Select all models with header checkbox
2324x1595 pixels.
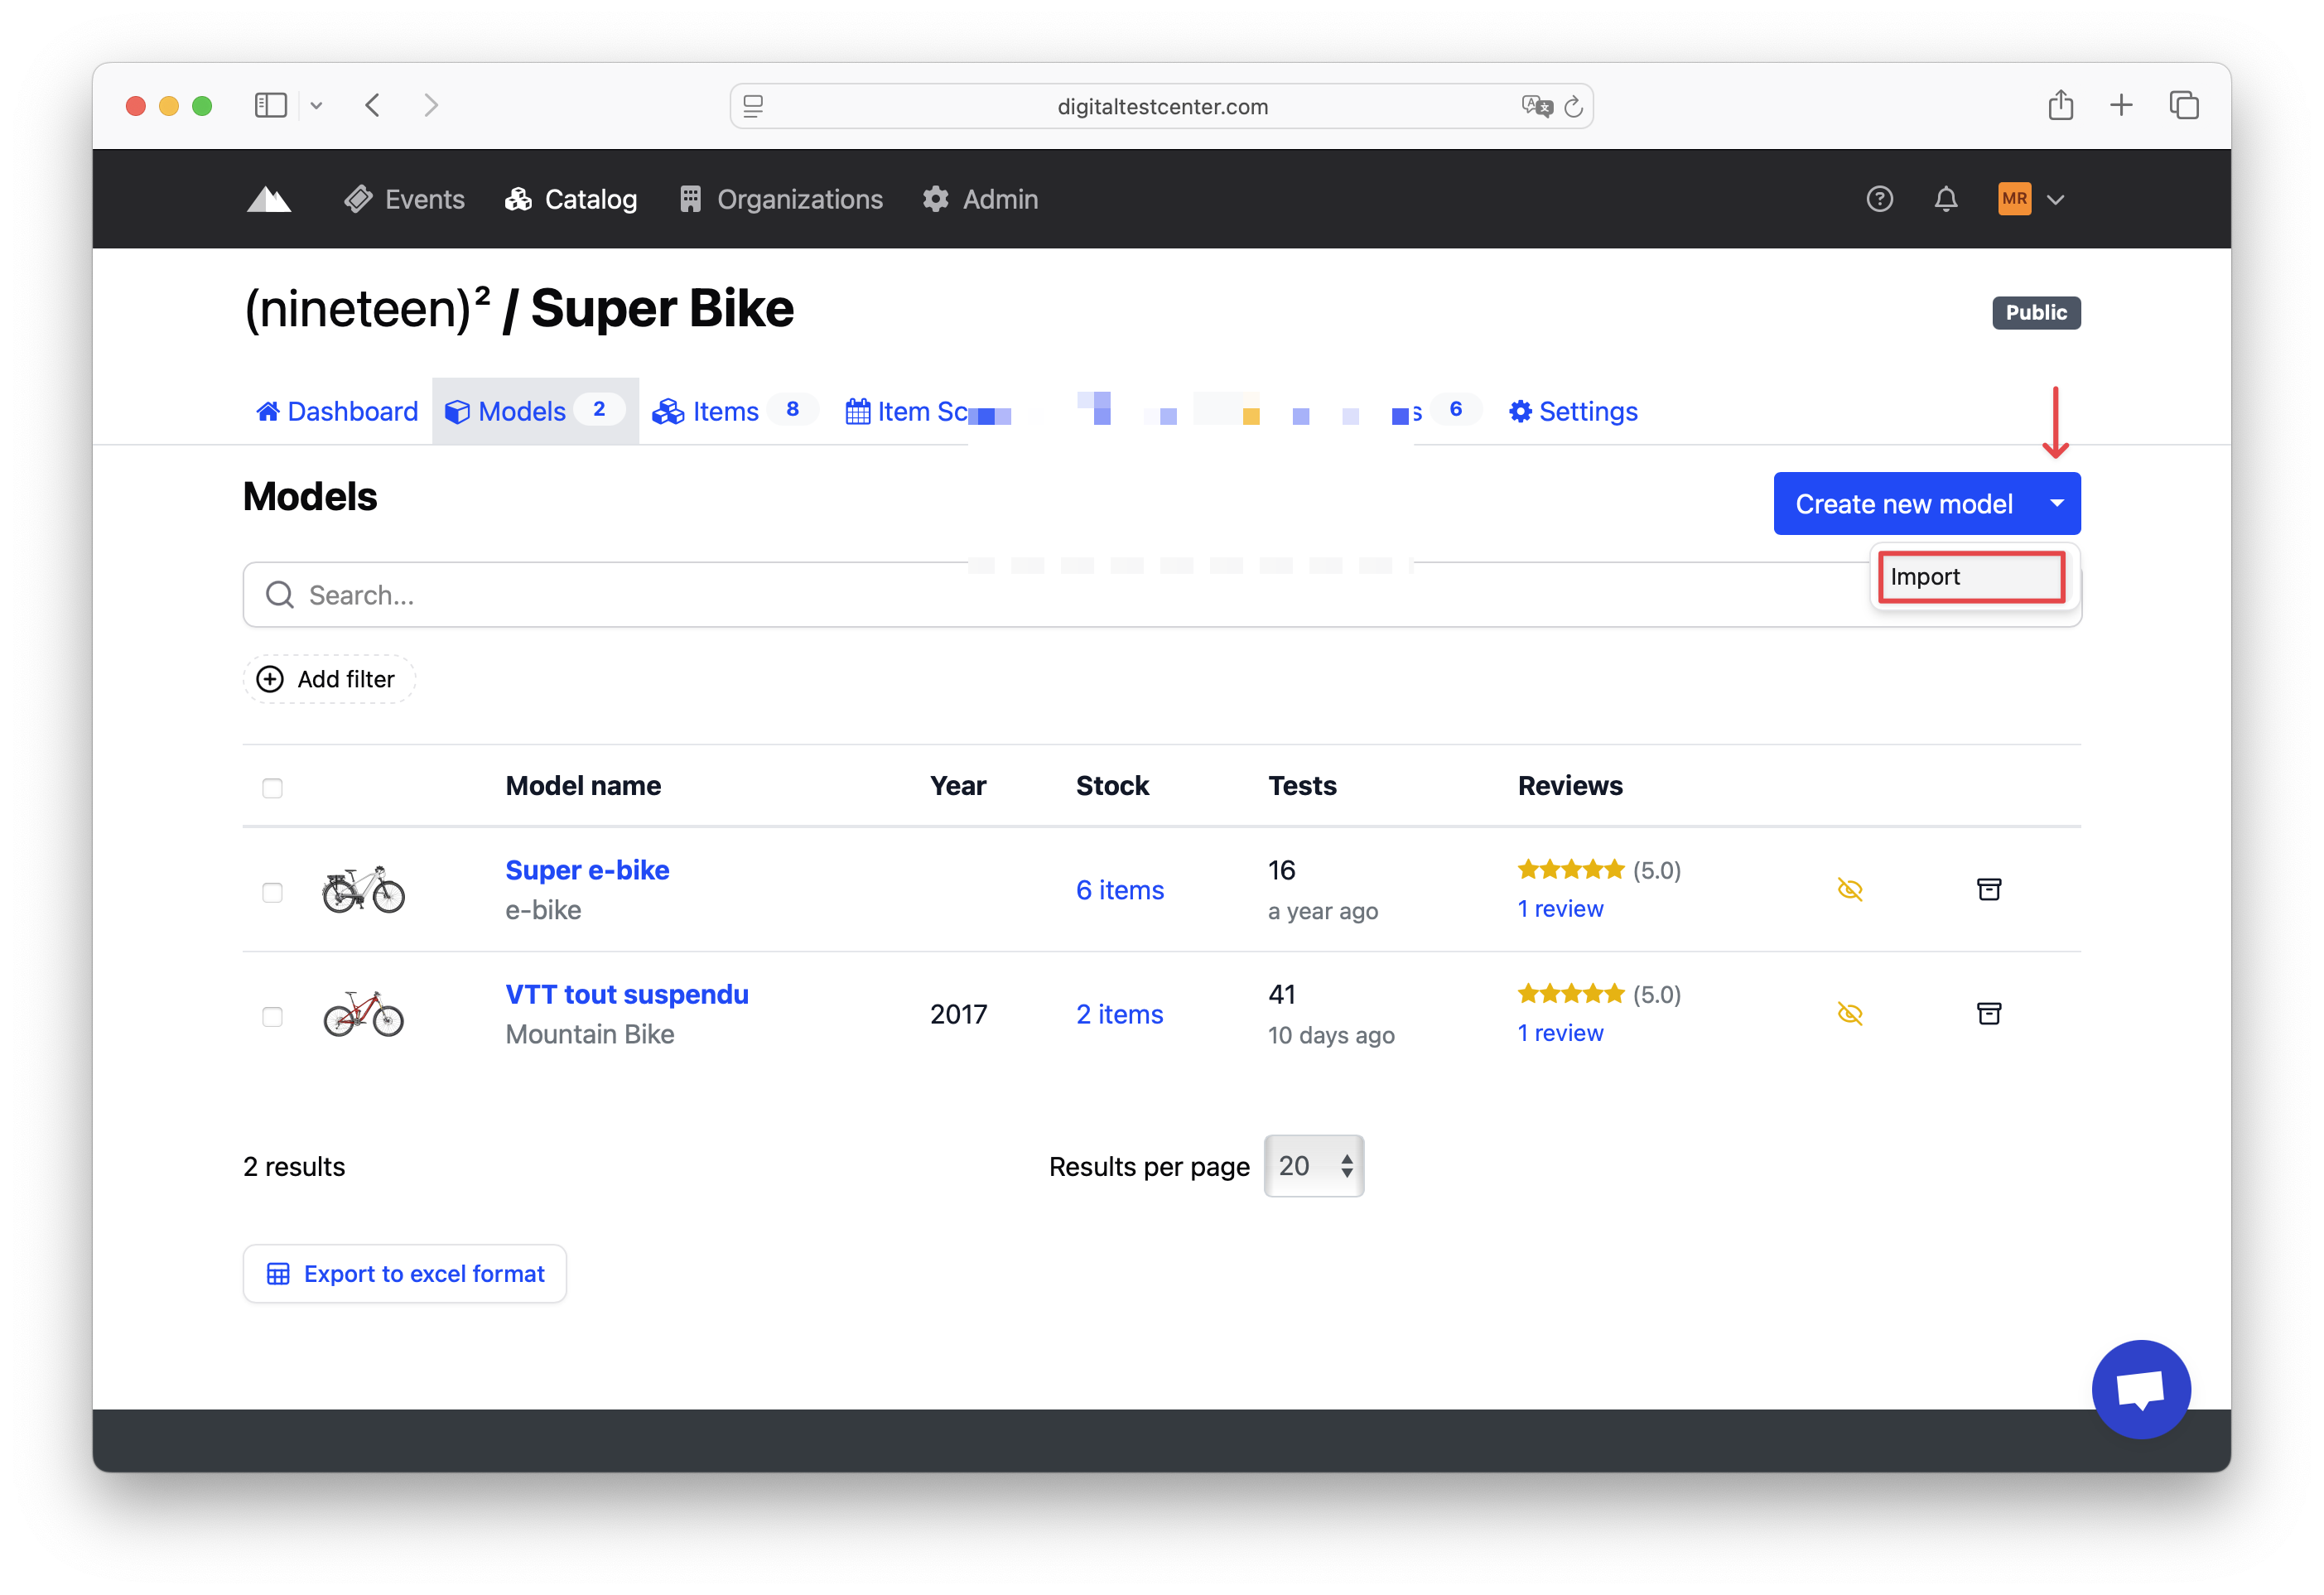272,788
